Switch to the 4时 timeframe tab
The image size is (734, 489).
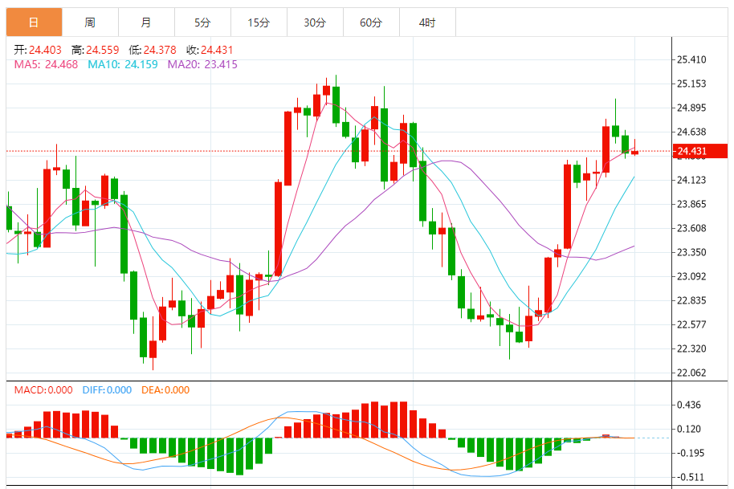tap(427, 22)
